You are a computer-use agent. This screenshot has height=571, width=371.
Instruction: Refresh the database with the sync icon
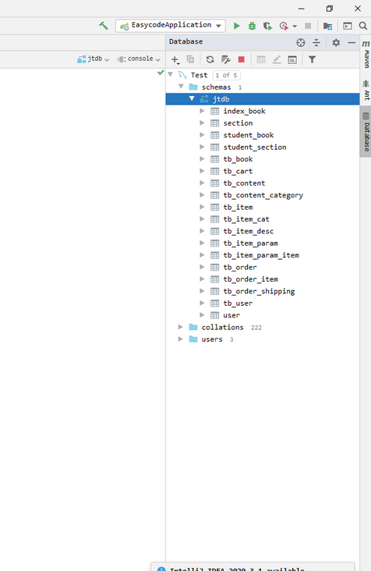point(210,59)
